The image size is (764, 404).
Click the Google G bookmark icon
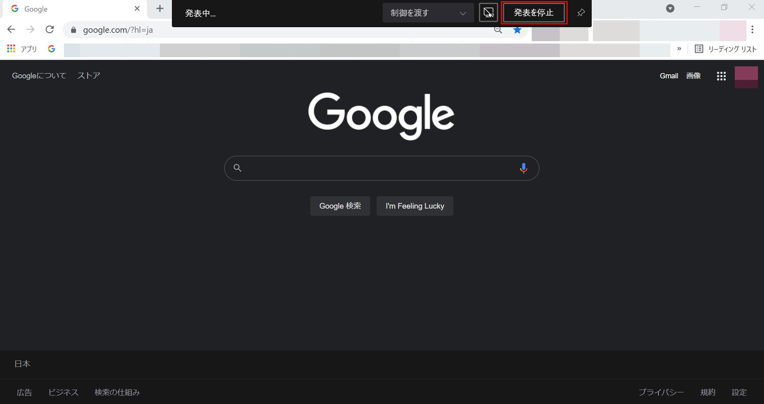52,49
